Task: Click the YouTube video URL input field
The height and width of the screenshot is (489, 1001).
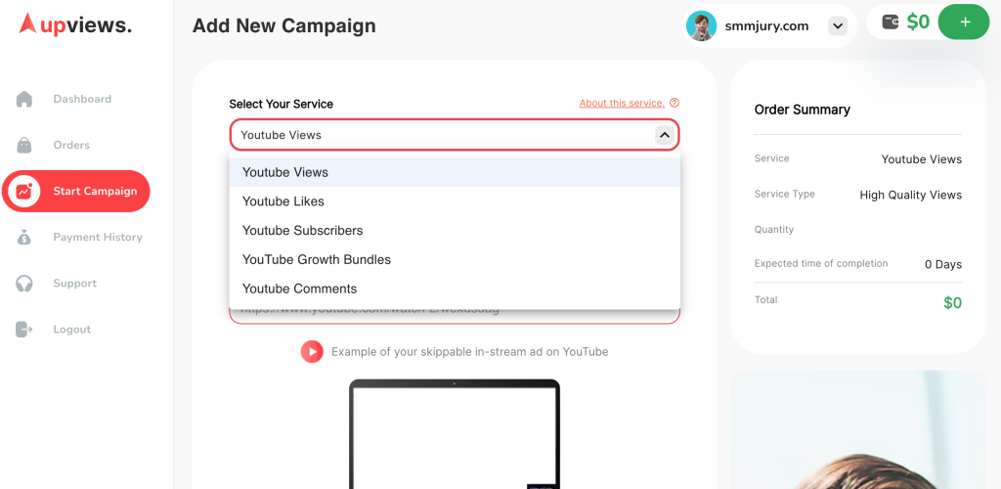Action: (455, 316)
